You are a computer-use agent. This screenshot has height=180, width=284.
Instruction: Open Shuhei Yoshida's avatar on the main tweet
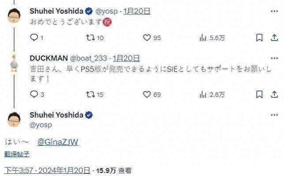pos(15,120)
